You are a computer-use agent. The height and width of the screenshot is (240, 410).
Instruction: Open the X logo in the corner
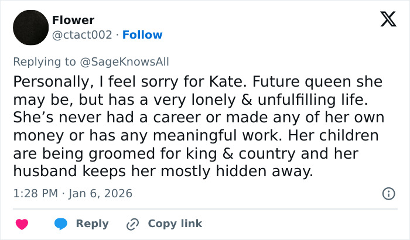(384, 20)
